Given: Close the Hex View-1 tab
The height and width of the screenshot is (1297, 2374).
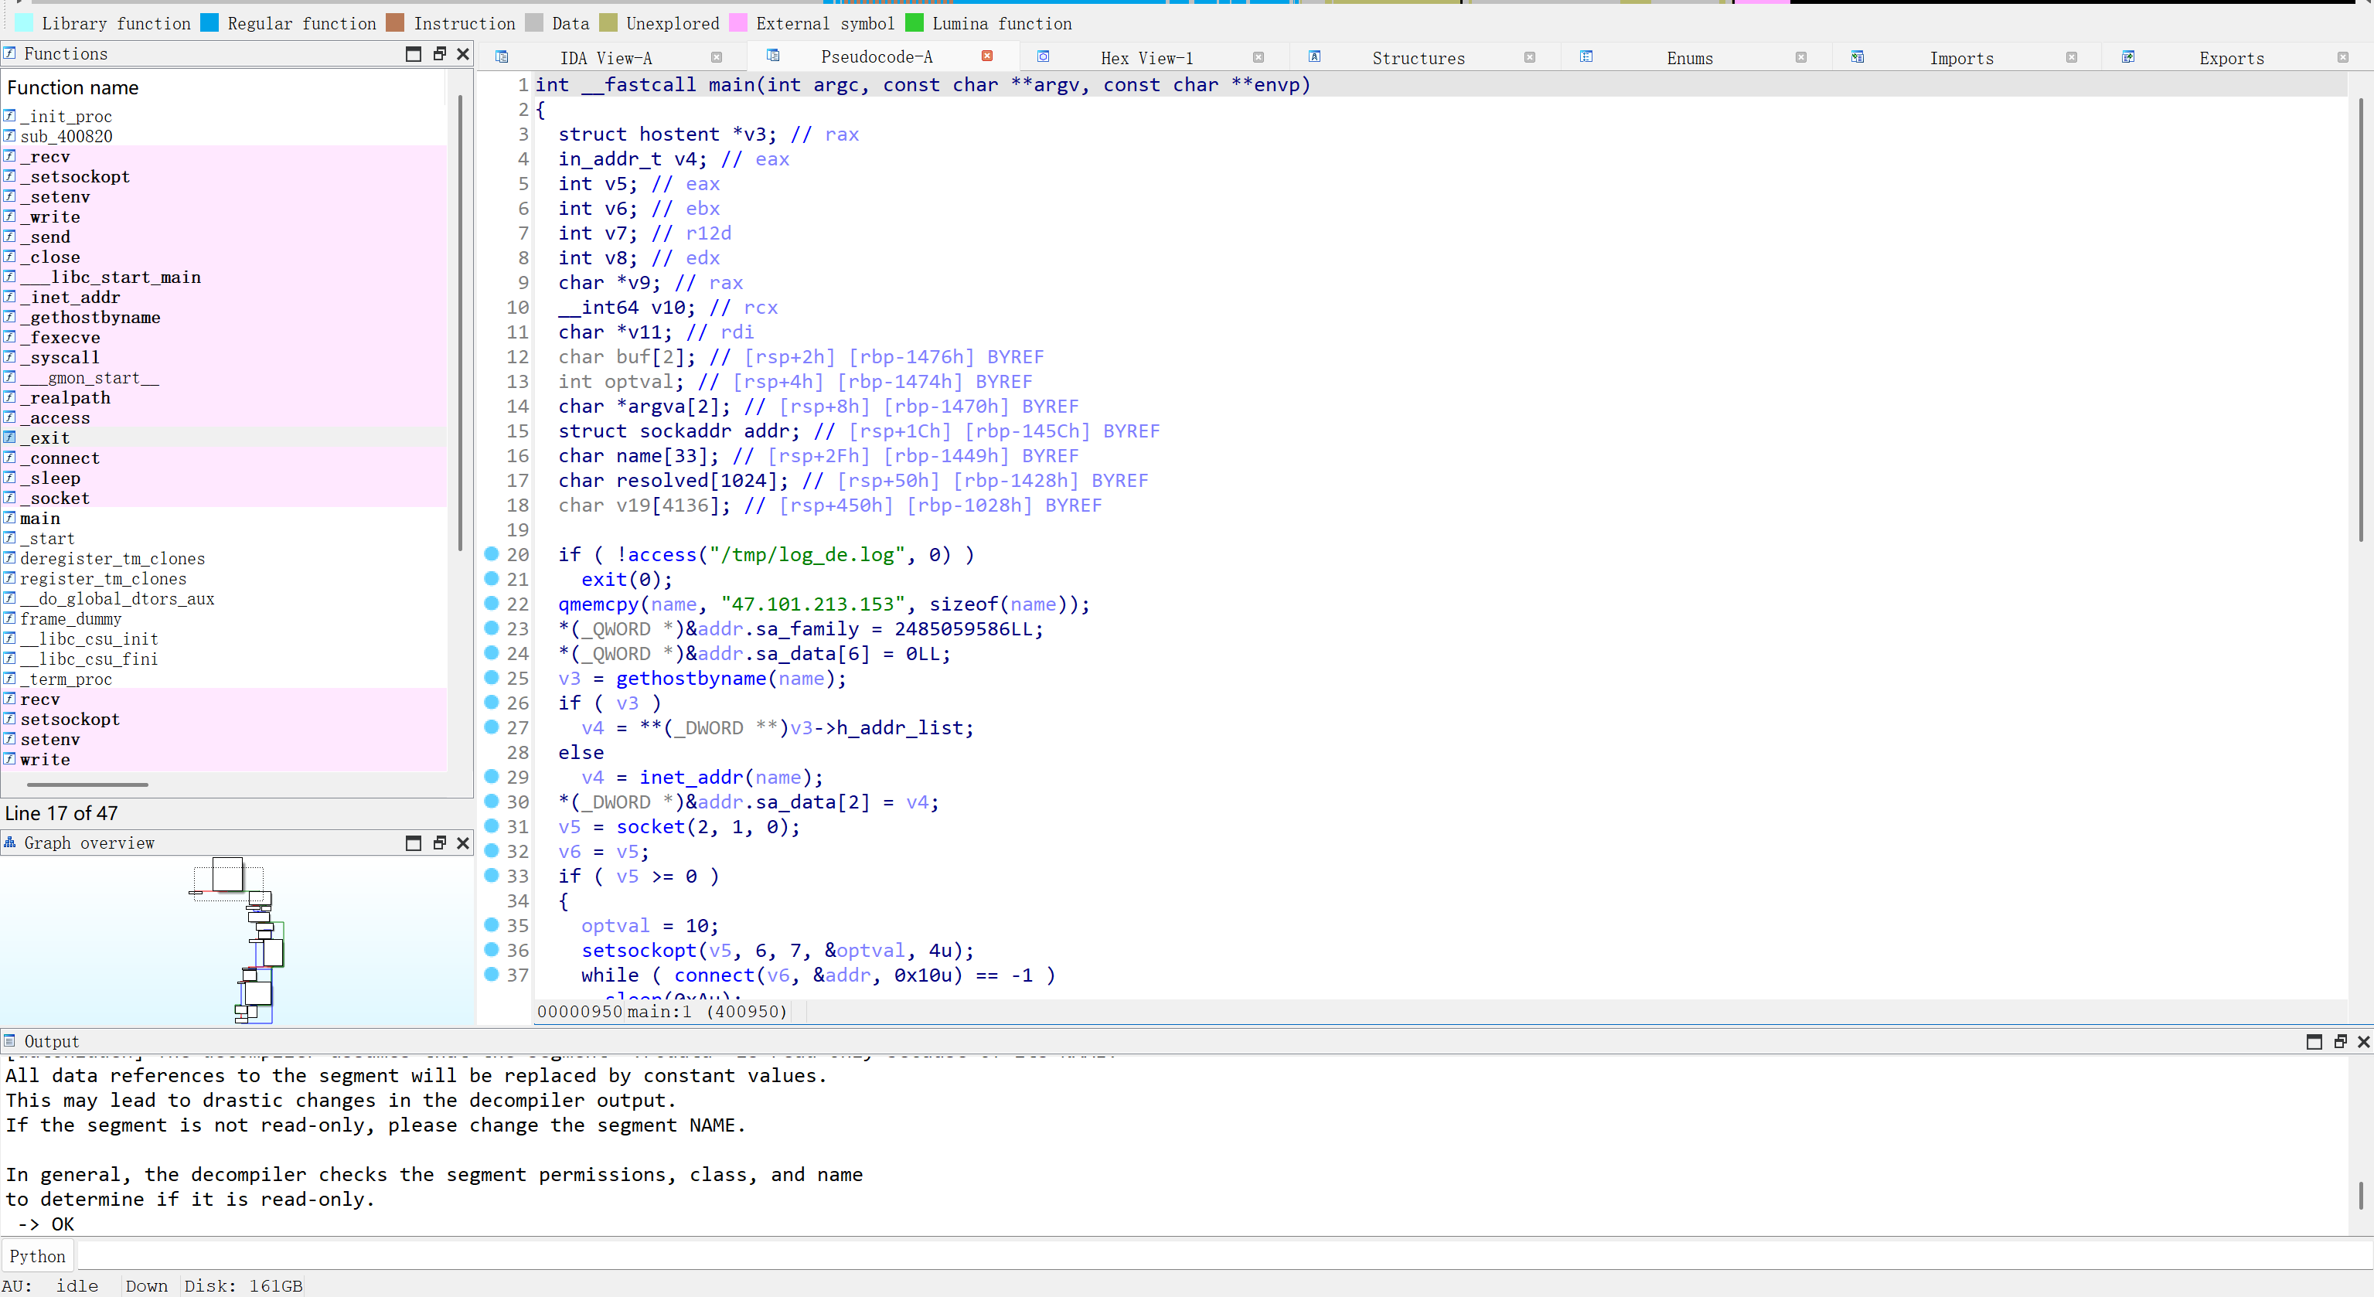Looking at the screenshot, I should click(1258, 57).
